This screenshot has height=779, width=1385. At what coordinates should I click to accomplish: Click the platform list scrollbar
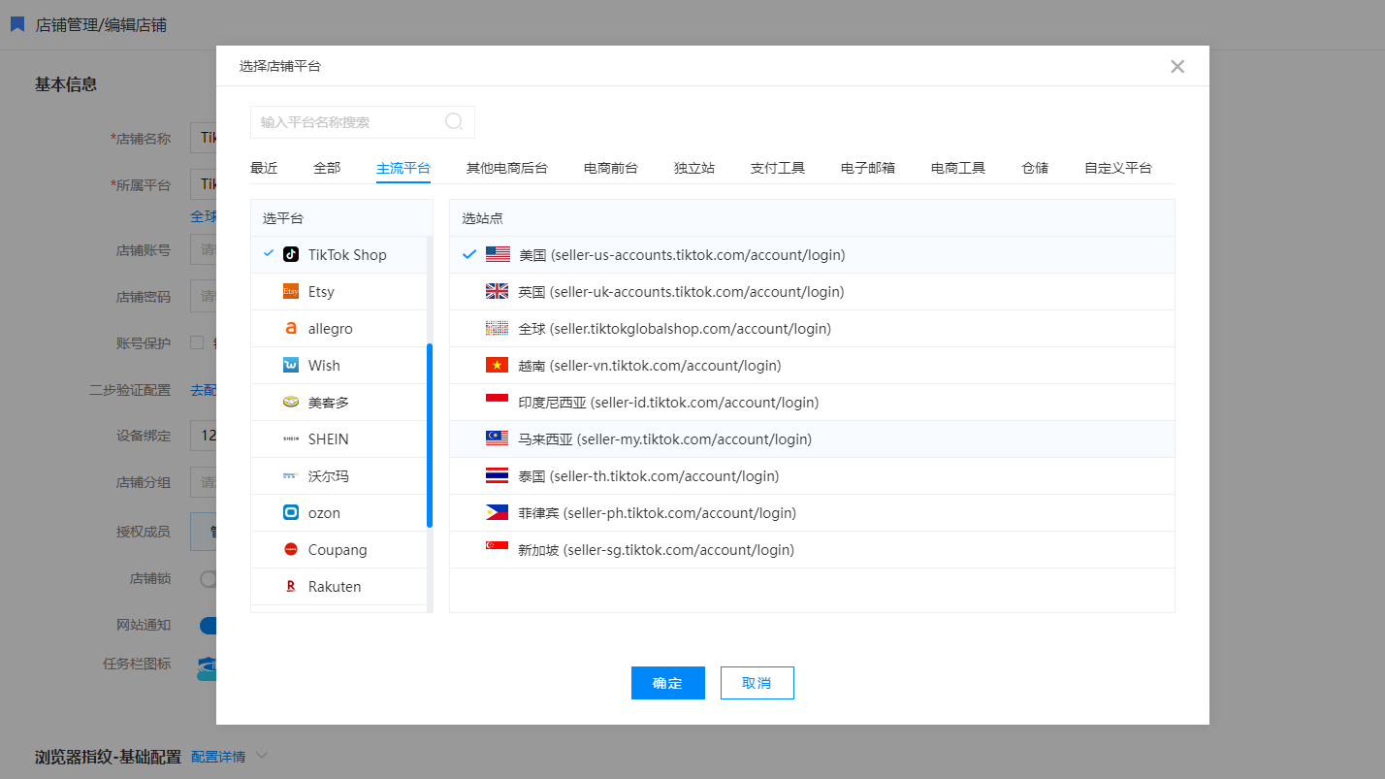430,436
